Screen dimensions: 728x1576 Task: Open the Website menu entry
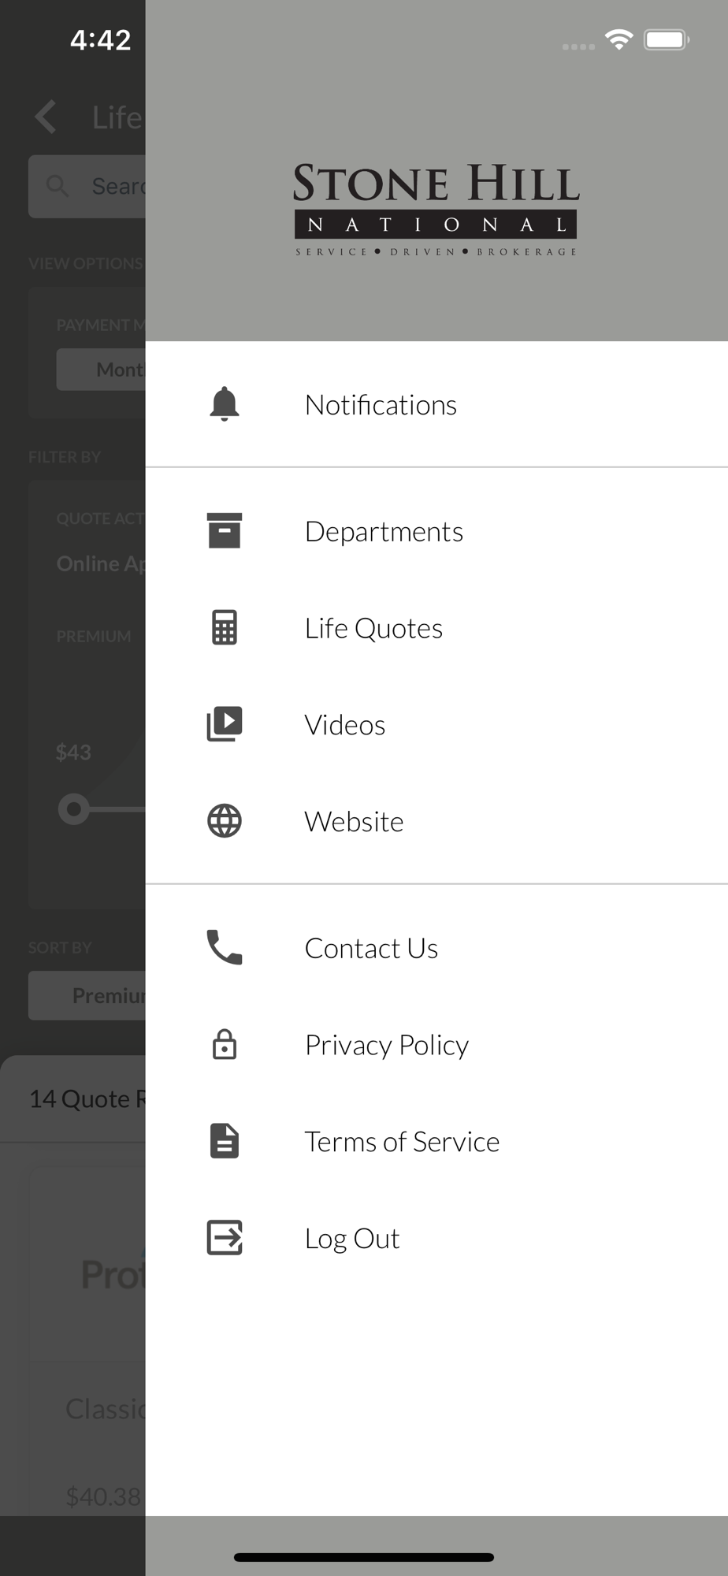click(436, 821)
